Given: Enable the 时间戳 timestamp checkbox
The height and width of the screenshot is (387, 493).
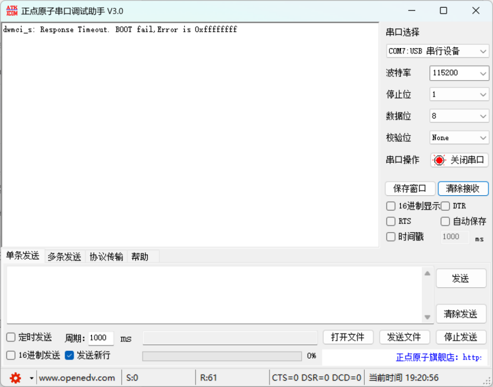Looking at the screenshot, I should click(x=391, y=237).
